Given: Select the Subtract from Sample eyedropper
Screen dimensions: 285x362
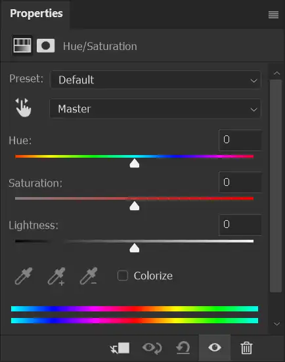Looking at the screenshot, I should tap(89, 276).
